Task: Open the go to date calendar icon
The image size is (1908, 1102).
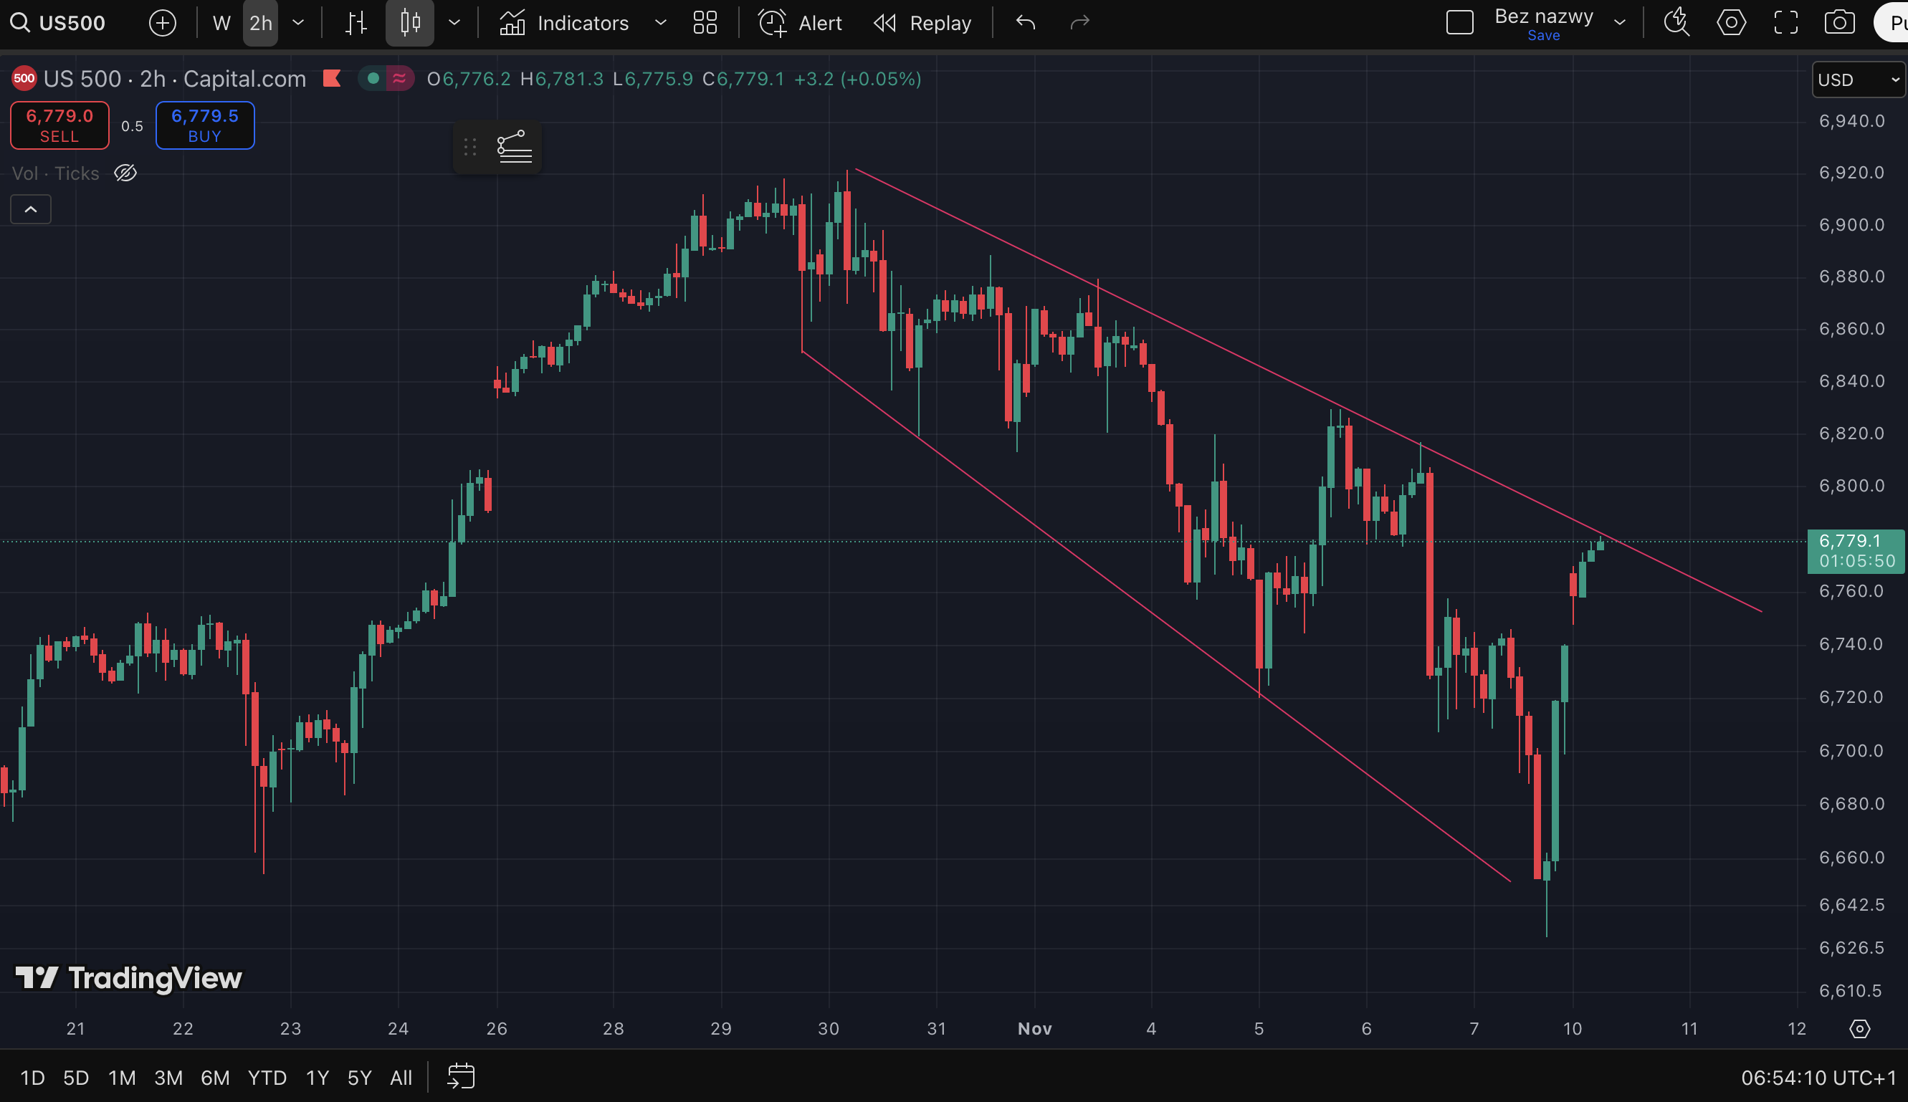Action: pos(460,1076)
